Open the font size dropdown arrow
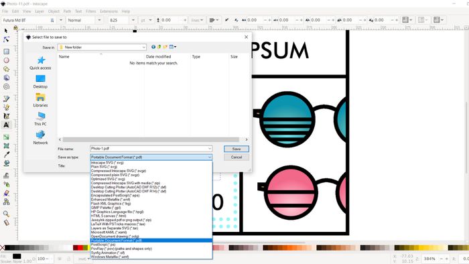Viewport: 469px width, 264px height. [x=133, y=20]
